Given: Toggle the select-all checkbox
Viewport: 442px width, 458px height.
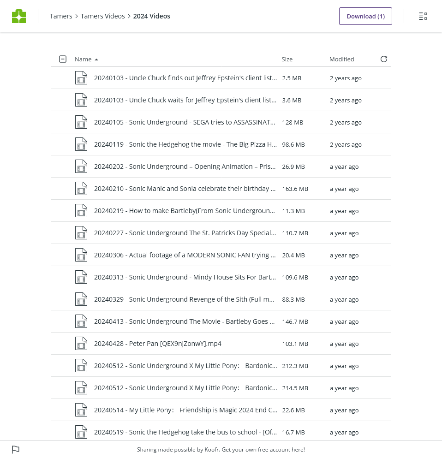Looking at the screenshot, I should coord(63,59).
